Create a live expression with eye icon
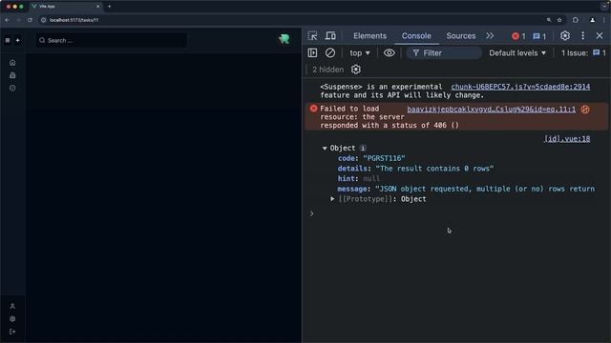This screenshot has width=611, height=343. (389, 53)
